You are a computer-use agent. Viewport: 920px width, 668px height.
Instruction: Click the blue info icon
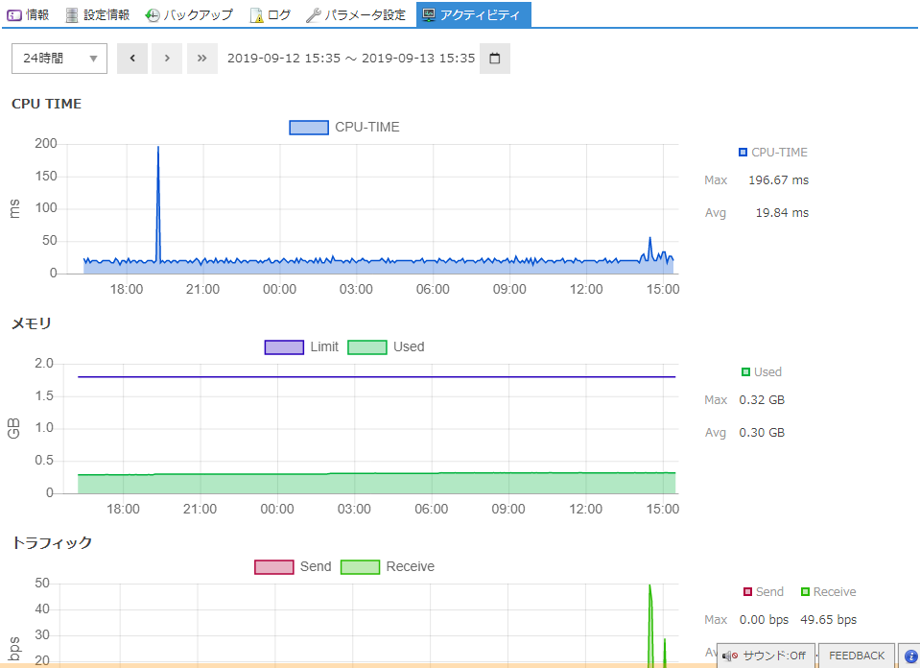(910, 656)
